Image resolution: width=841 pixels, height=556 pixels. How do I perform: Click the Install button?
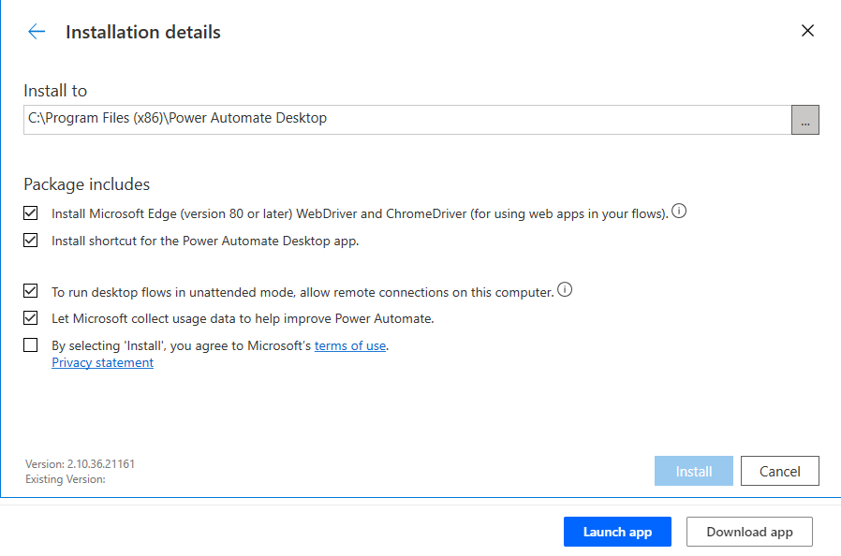(694, 471)
